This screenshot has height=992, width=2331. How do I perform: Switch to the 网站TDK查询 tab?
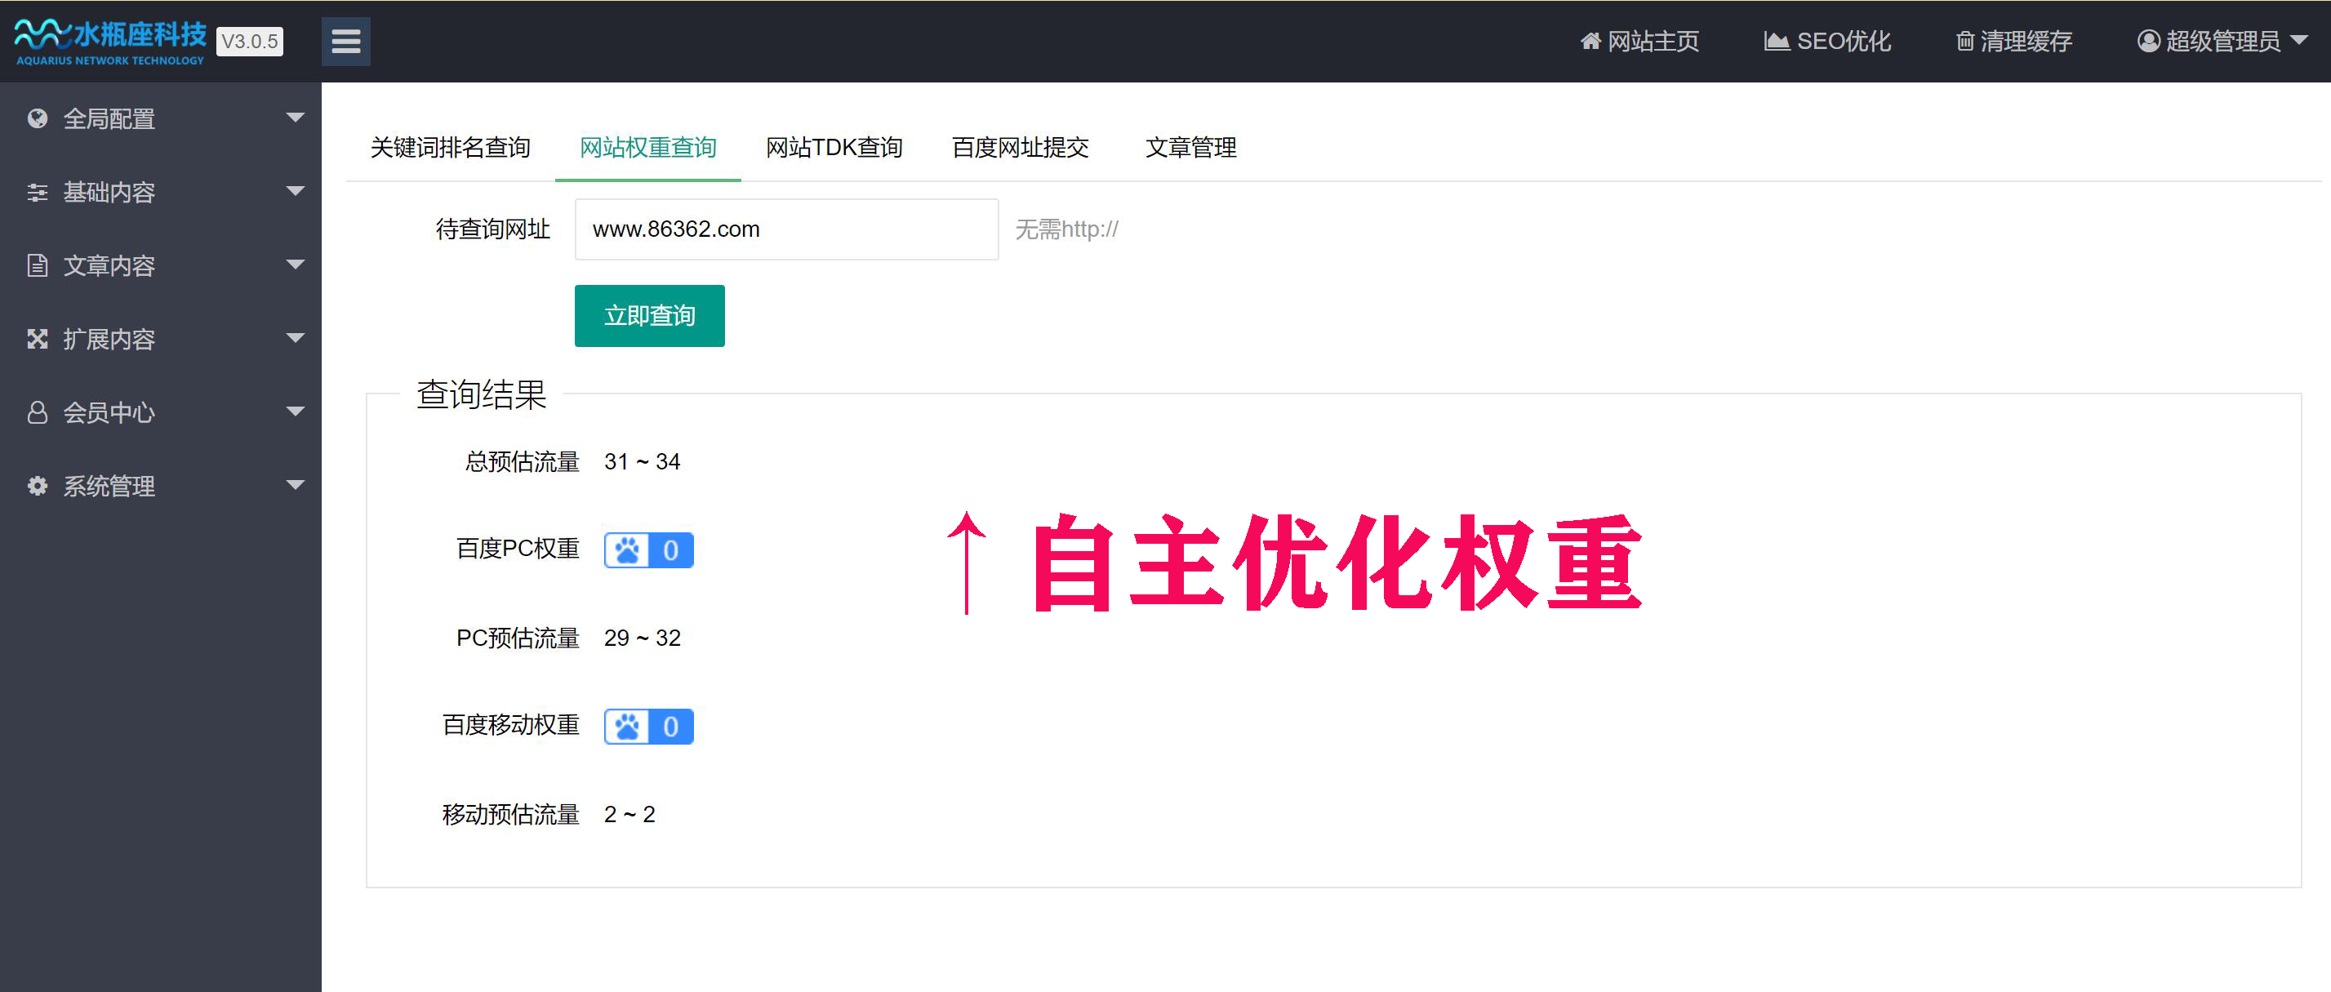(x=834, y=148)
